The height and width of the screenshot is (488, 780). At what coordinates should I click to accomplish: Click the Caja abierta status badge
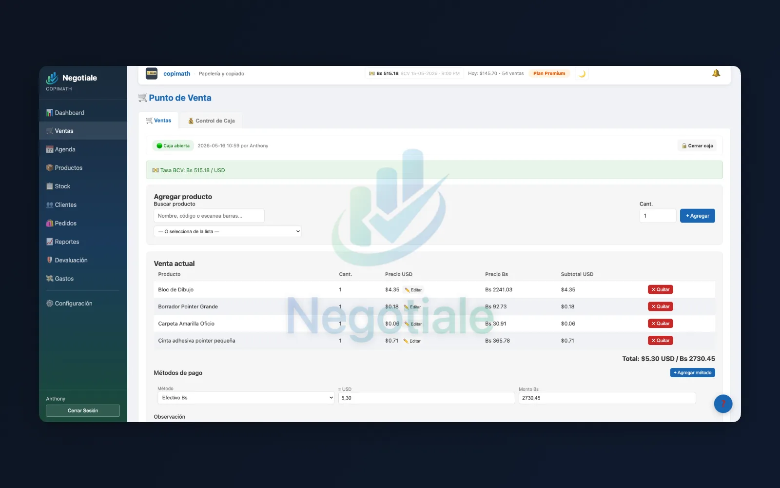coord(173,146)
